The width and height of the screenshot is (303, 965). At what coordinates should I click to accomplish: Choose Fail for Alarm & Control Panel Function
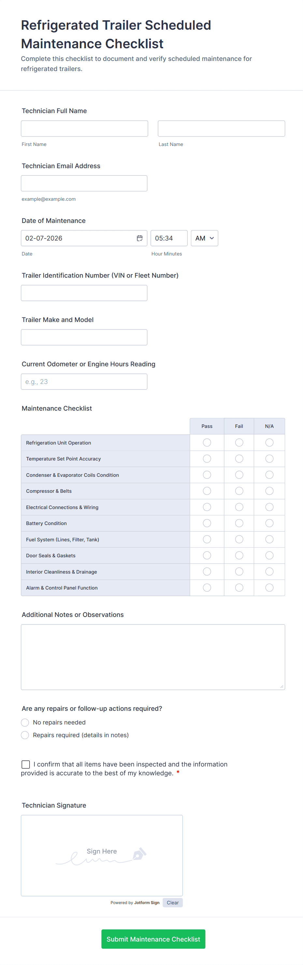coord(239,588)
